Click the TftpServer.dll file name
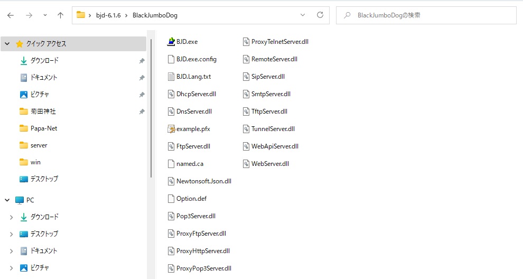 (269, 111)
